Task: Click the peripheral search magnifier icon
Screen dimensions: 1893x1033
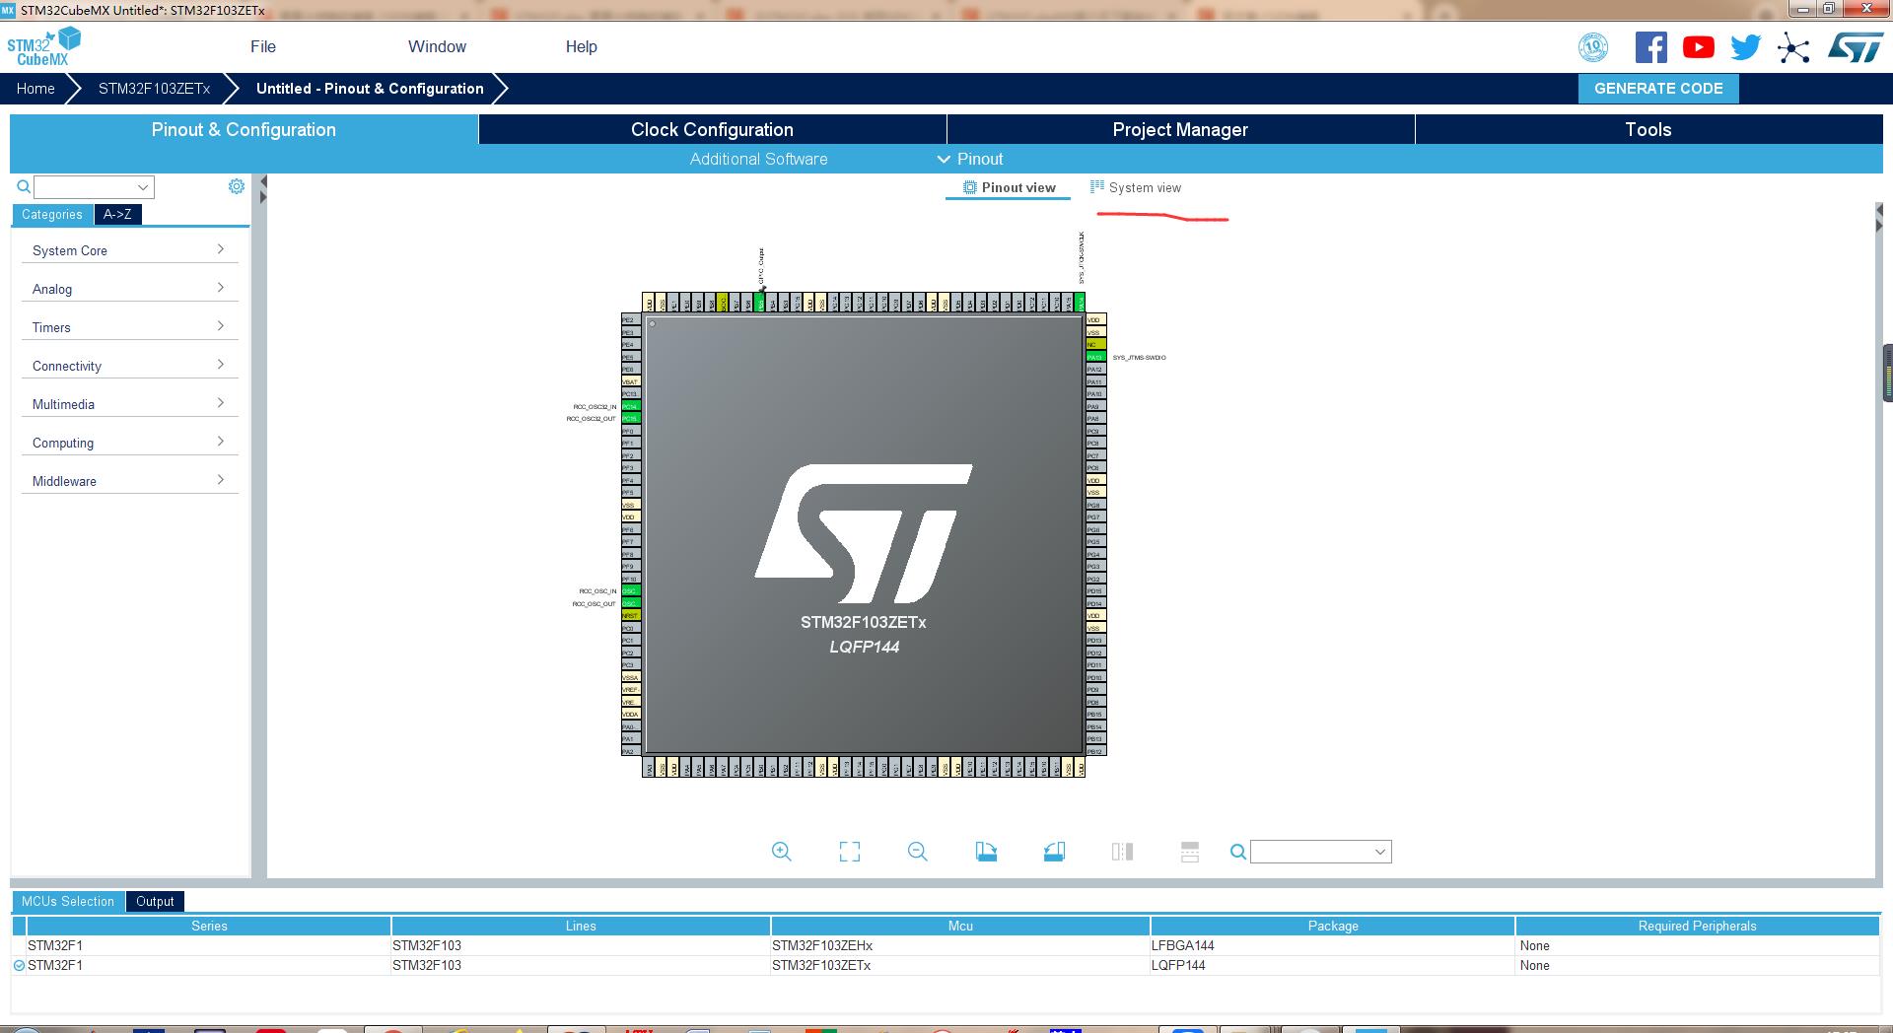Action: point(24,186)
